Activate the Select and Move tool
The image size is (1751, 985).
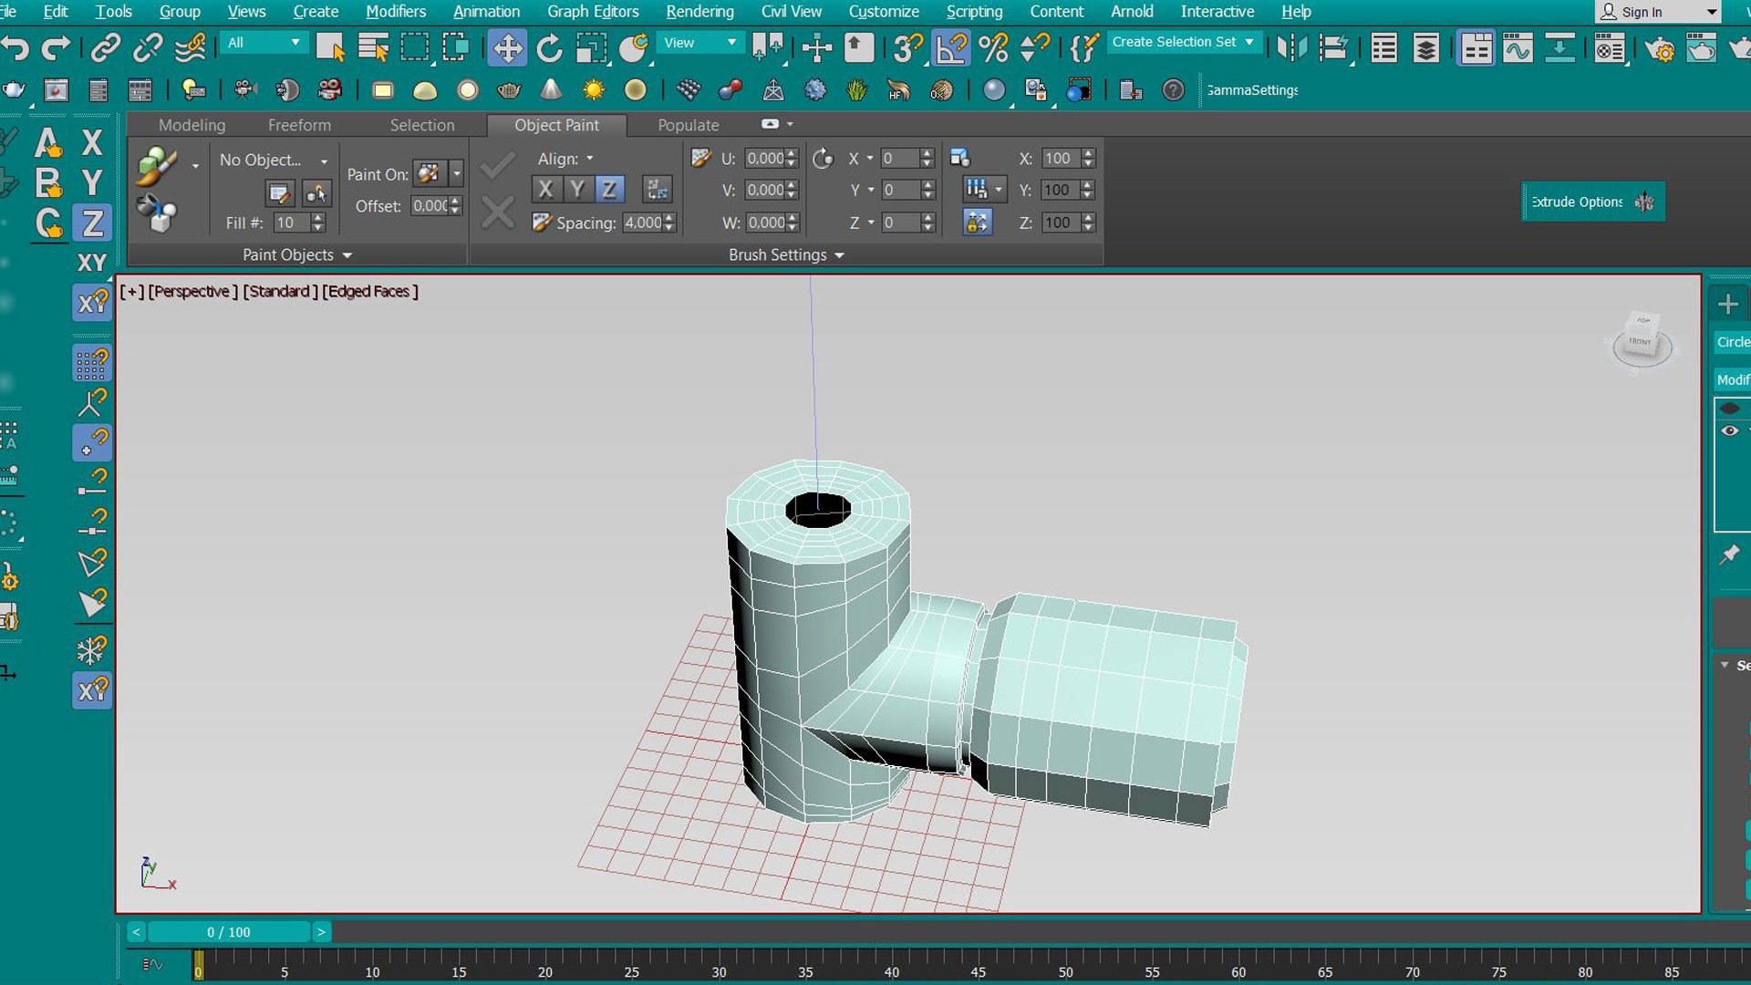point(507,47)
